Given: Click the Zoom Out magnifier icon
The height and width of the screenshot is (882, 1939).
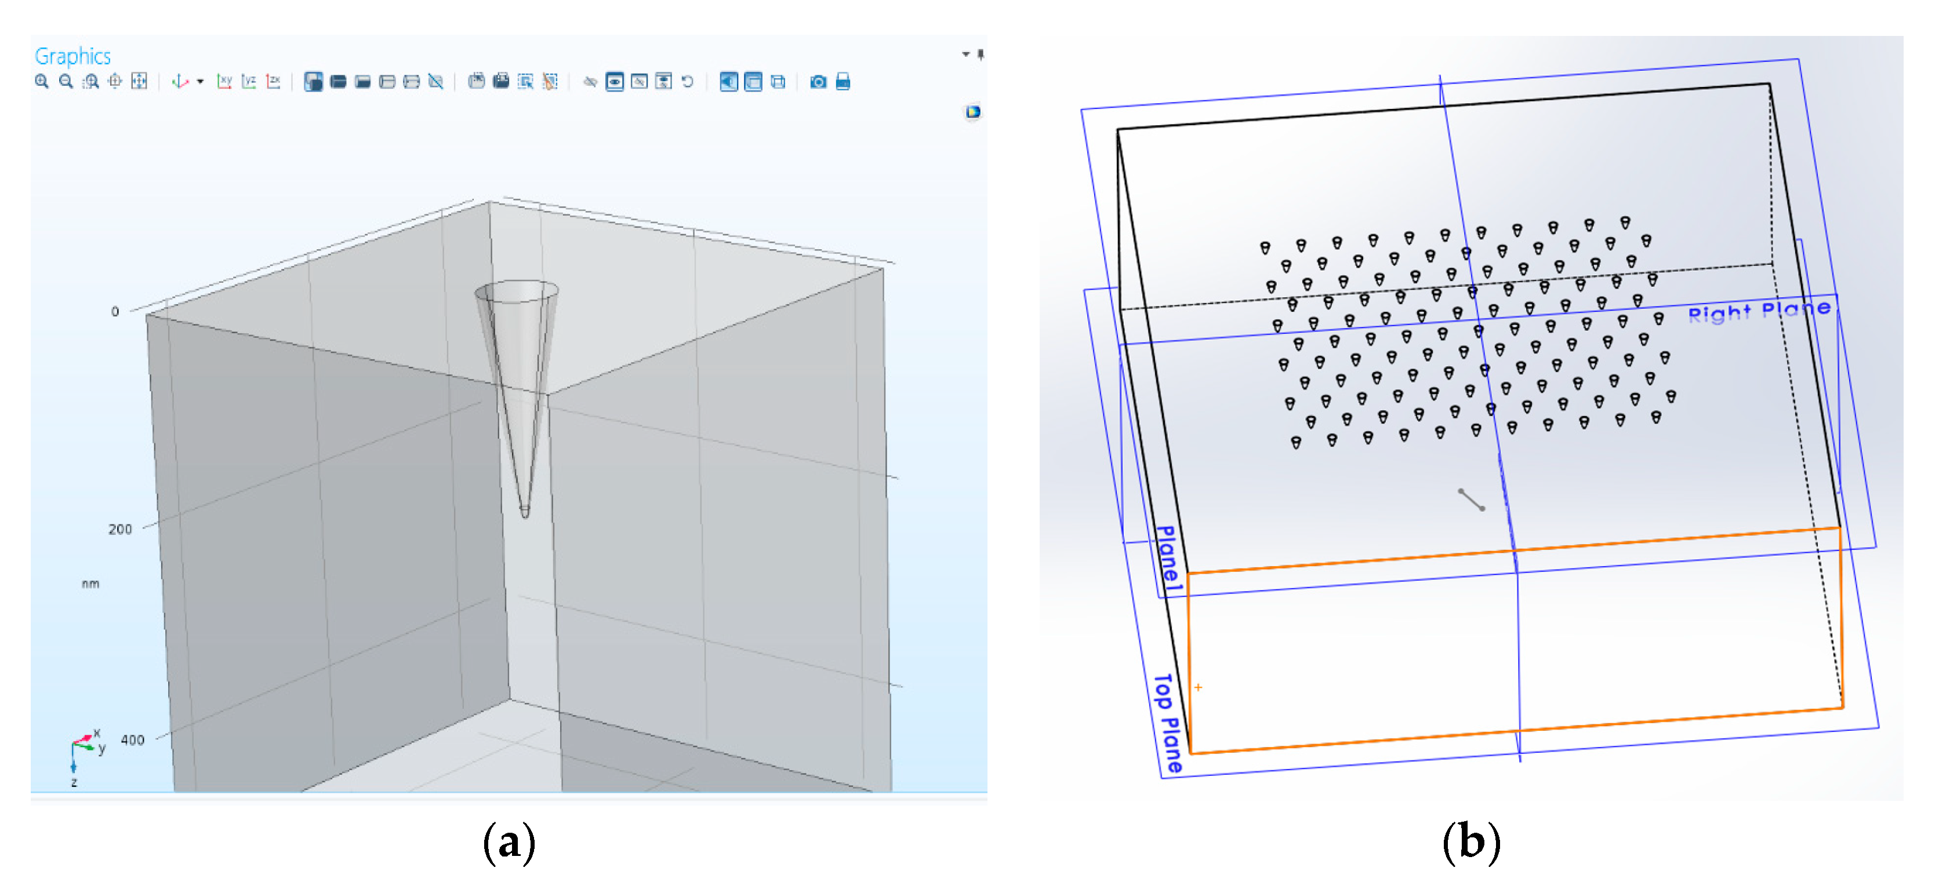Looking at the screenshot, I should (66, 81).
